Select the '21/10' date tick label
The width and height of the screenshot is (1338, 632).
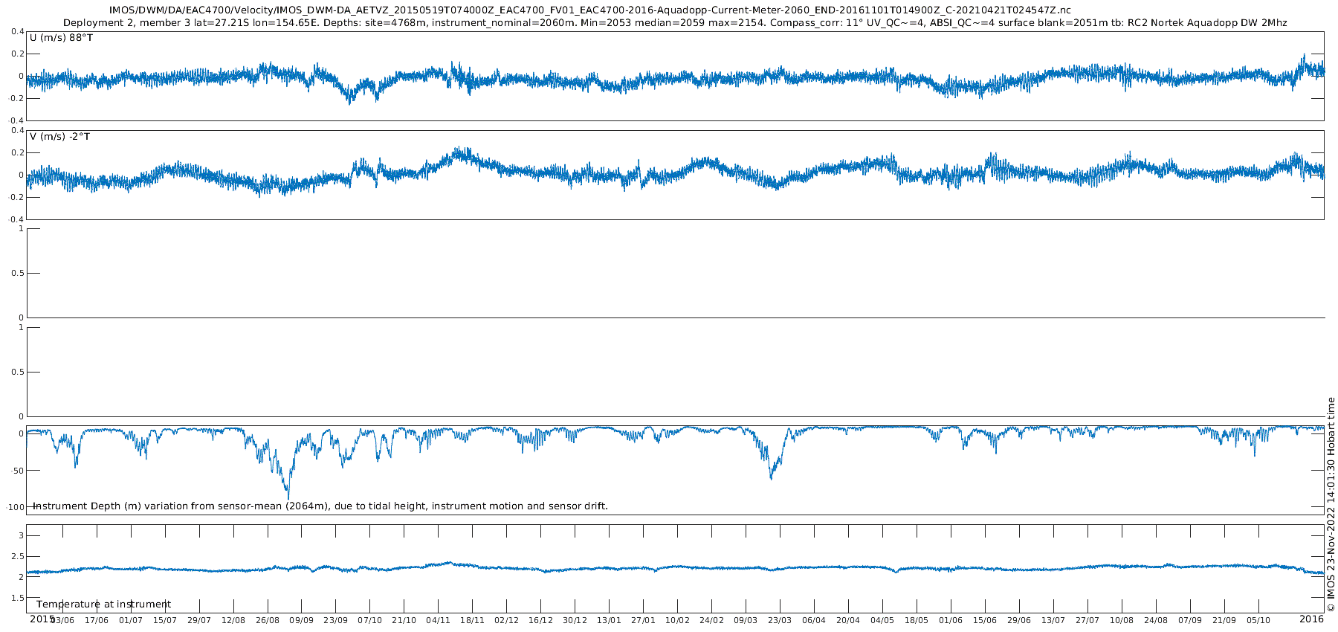click(404, 620)
